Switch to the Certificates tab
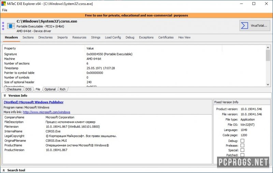Screen dimensions: 273x173 coord(166,38)
